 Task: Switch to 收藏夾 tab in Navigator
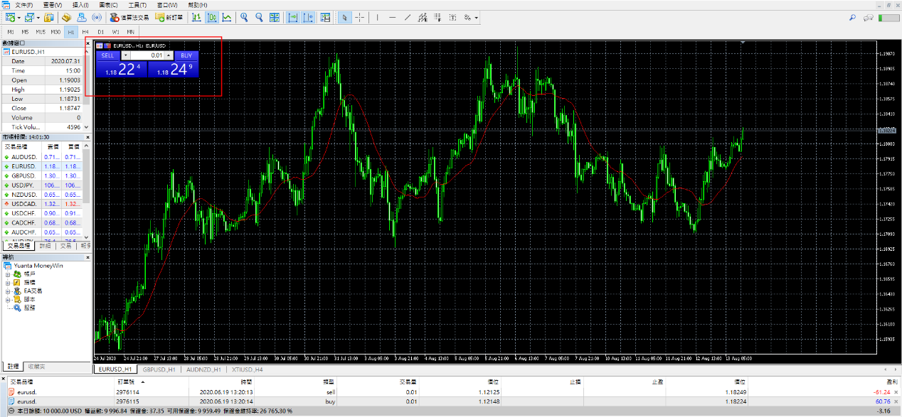tap(36, 366)
